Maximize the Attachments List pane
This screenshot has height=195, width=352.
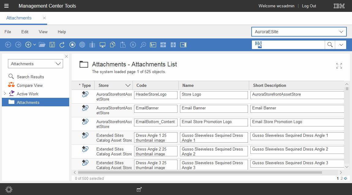coord(339,66)
